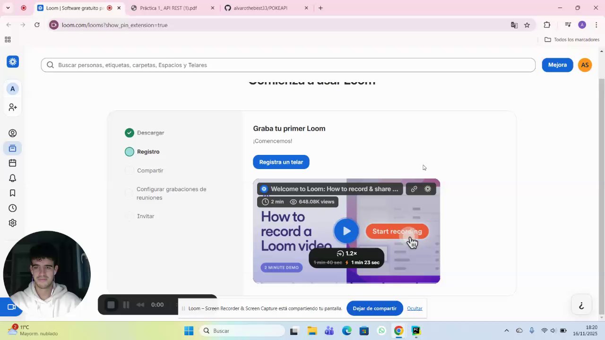Image resolution: width=605 pixels, height=340 pixels.
Task: Open the Windows Start menu
Action: (189, 331)
